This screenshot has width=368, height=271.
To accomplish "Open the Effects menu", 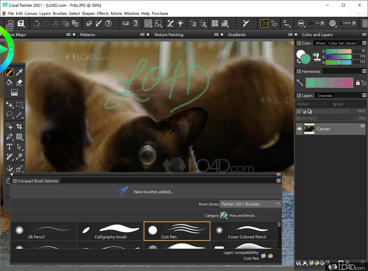I will (x=103, y=13).
